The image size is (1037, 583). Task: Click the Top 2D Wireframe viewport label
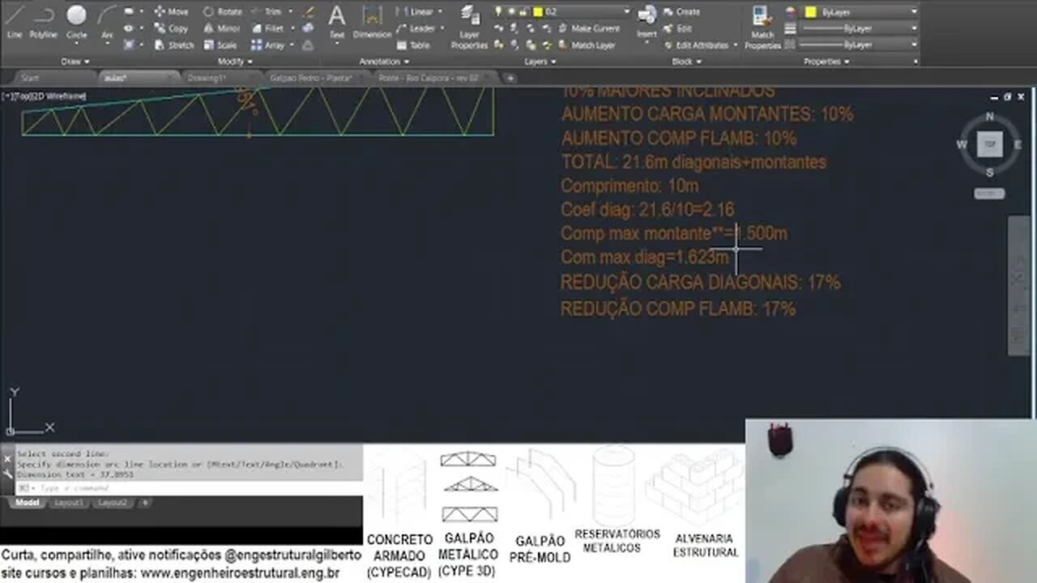tap(44, 96)
